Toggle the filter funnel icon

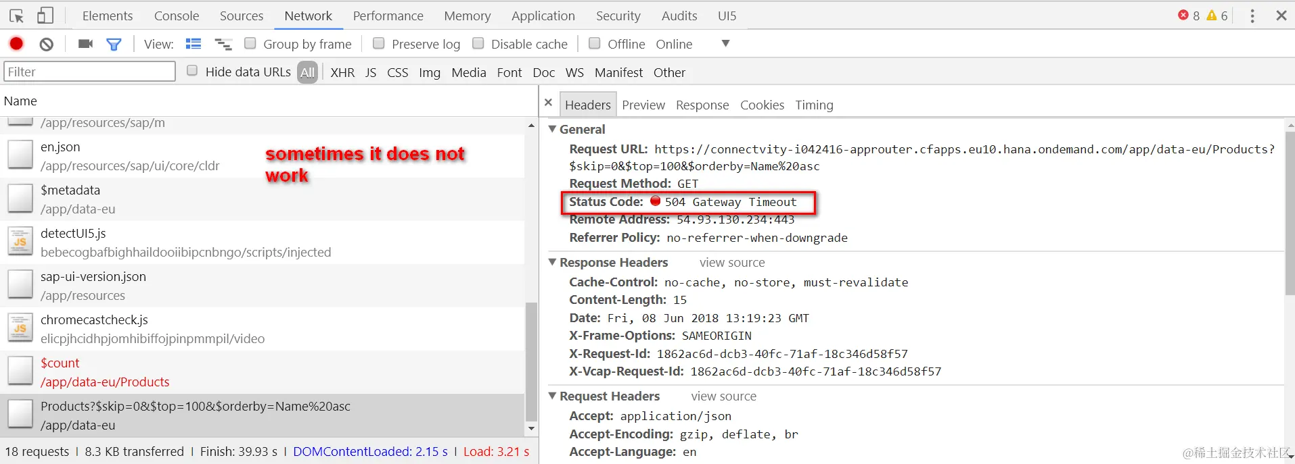pyautogui.click(x=114, y=45)
